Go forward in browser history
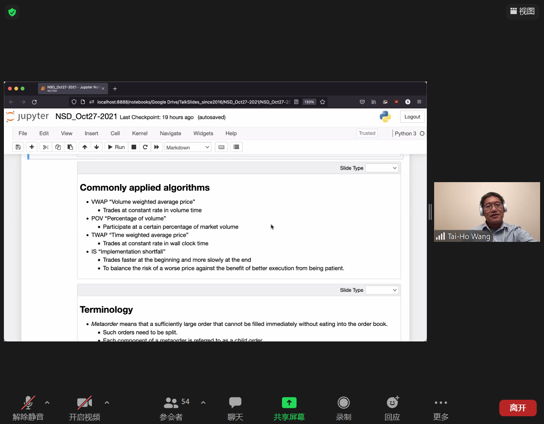Image resolution: width=544 pixels, height=424 pixels. (x=23, y=102)
